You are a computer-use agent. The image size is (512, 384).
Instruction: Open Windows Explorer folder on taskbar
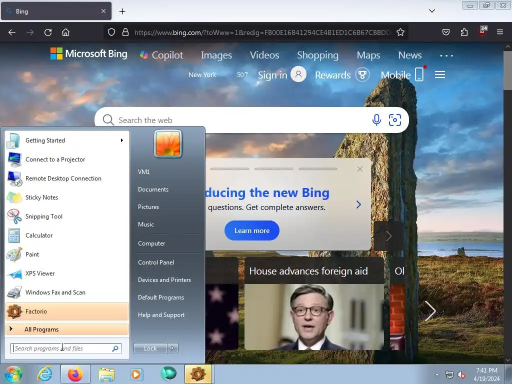106,374
